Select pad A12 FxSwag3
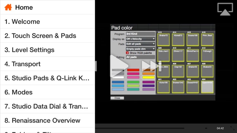 click(207, 55)
